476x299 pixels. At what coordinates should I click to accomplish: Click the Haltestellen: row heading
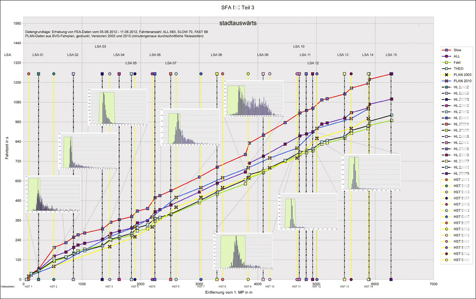coord(8,287)
